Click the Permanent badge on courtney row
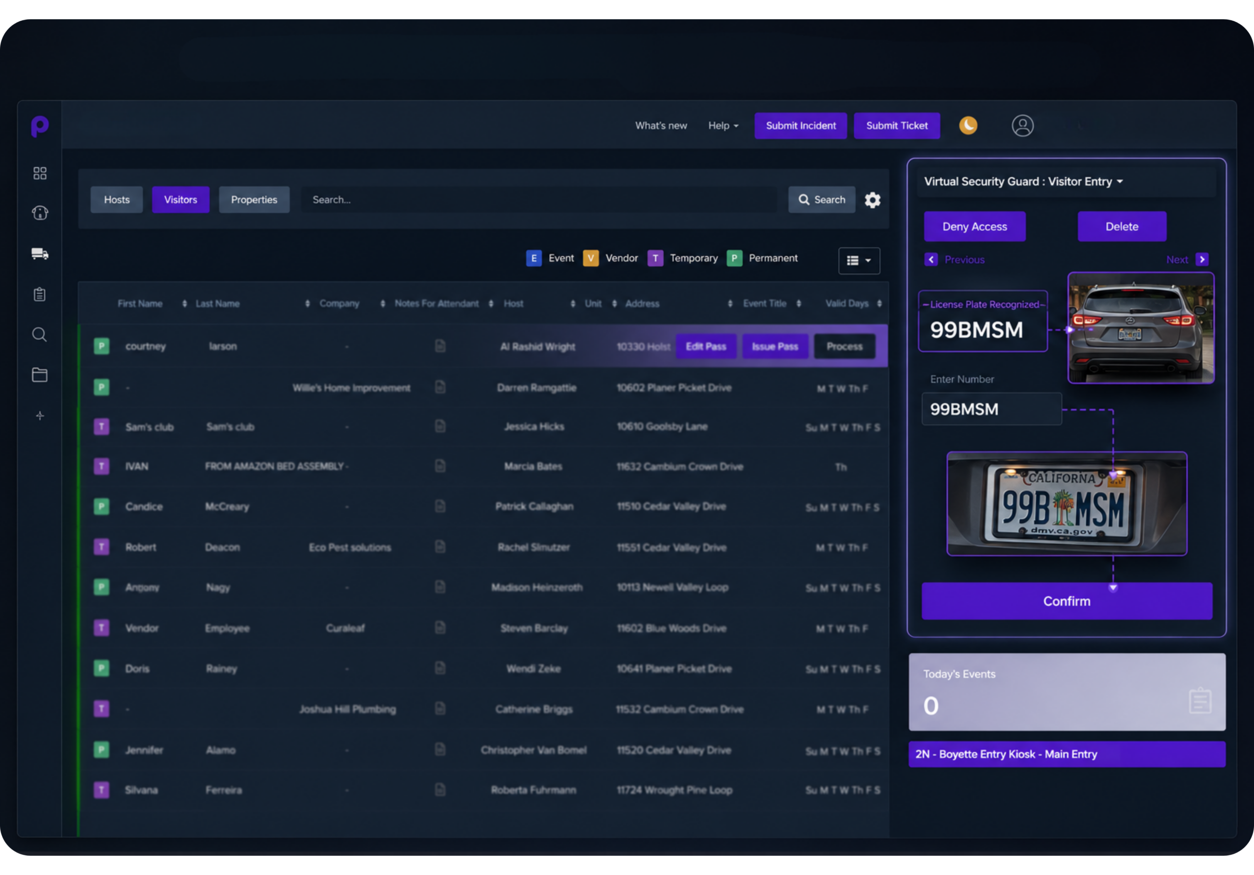Image resolution: width=1254 pixels, height=875 pixels. [x=101, y=346]
